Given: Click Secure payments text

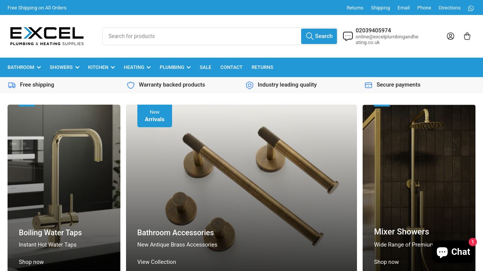Looking at the screenshot, I should (x=398, y=85).
